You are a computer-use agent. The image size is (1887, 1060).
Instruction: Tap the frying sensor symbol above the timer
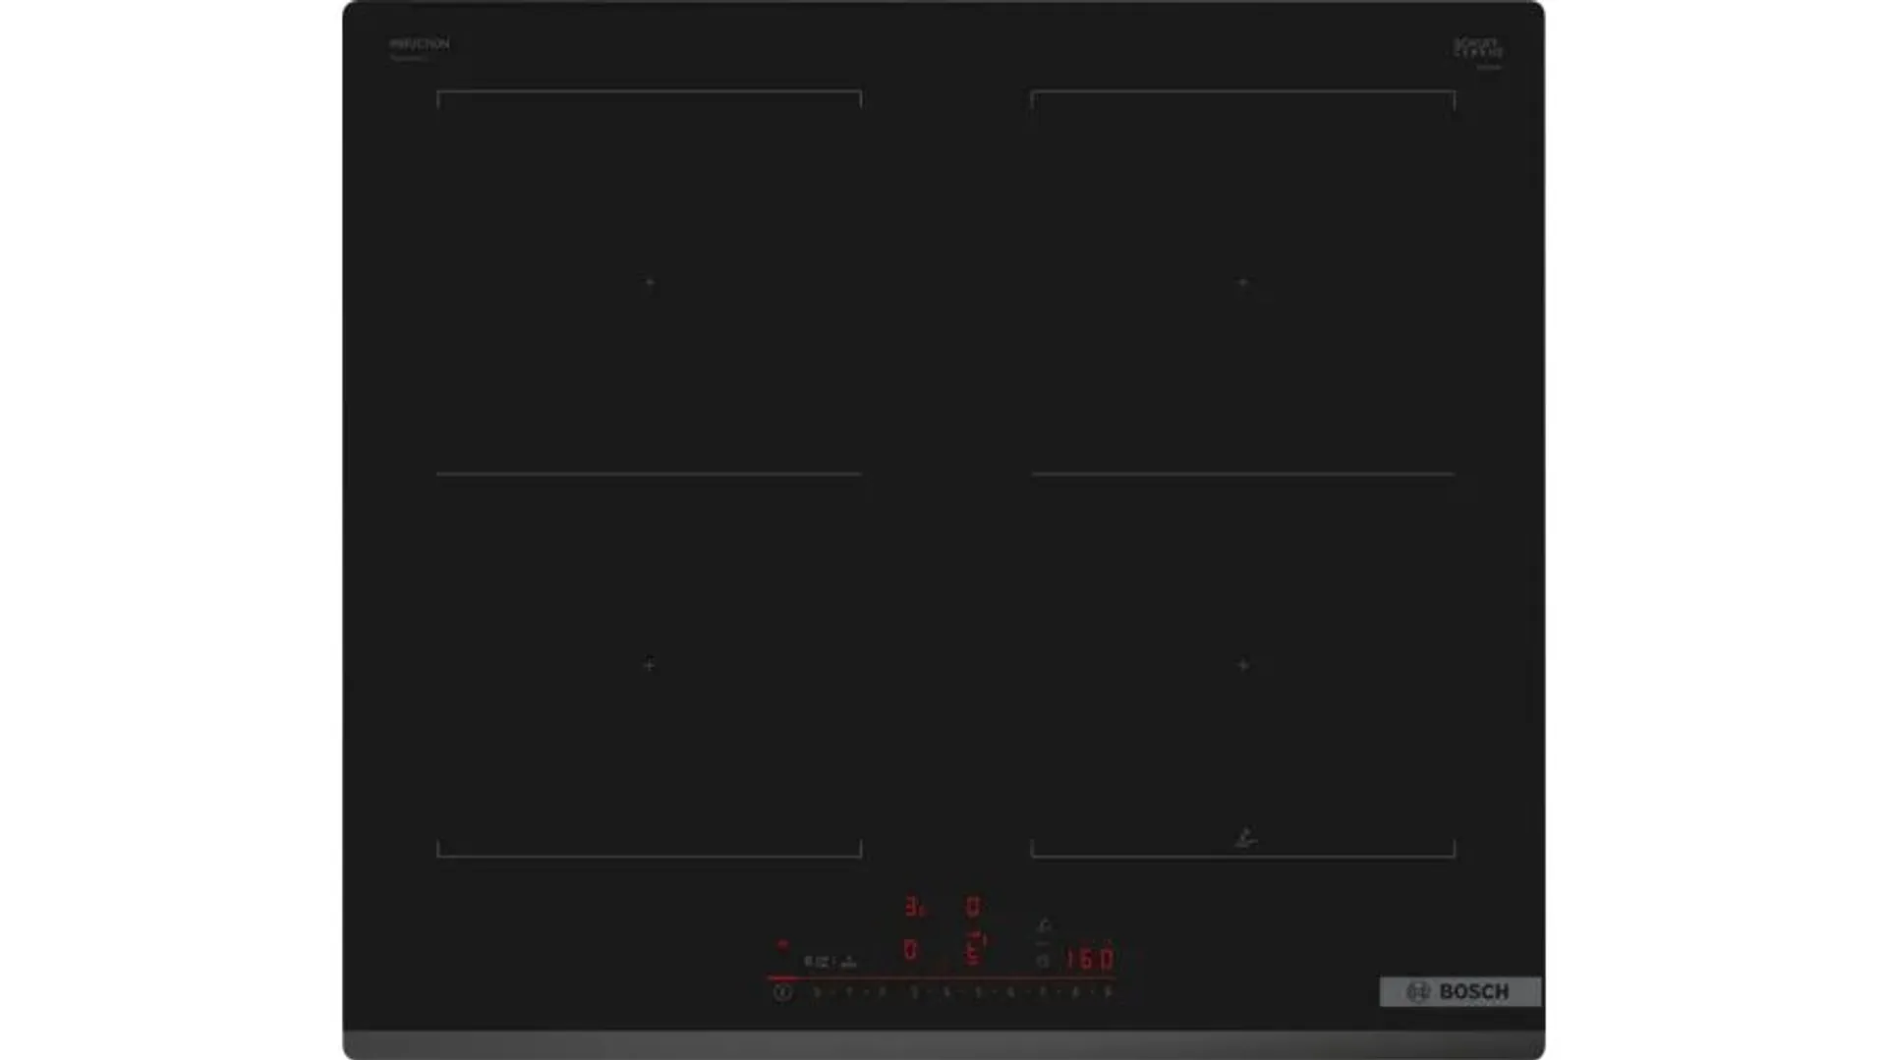[1045, 925]
